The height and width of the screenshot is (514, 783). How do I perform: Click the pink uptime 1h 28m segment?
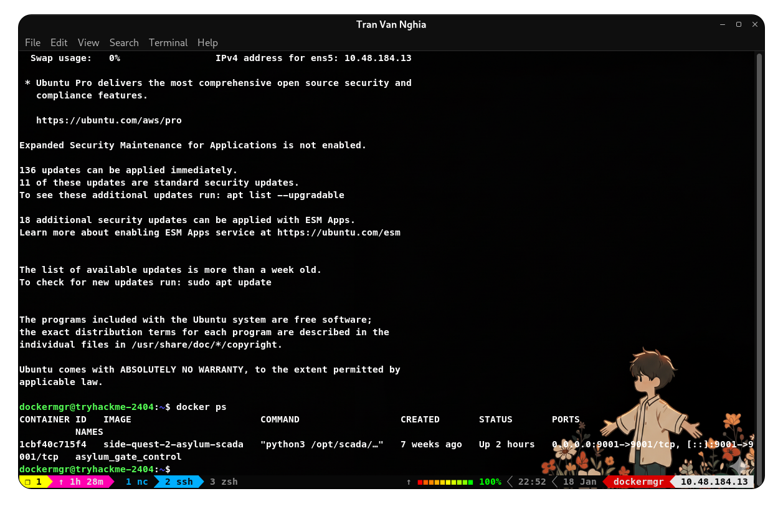81,482
